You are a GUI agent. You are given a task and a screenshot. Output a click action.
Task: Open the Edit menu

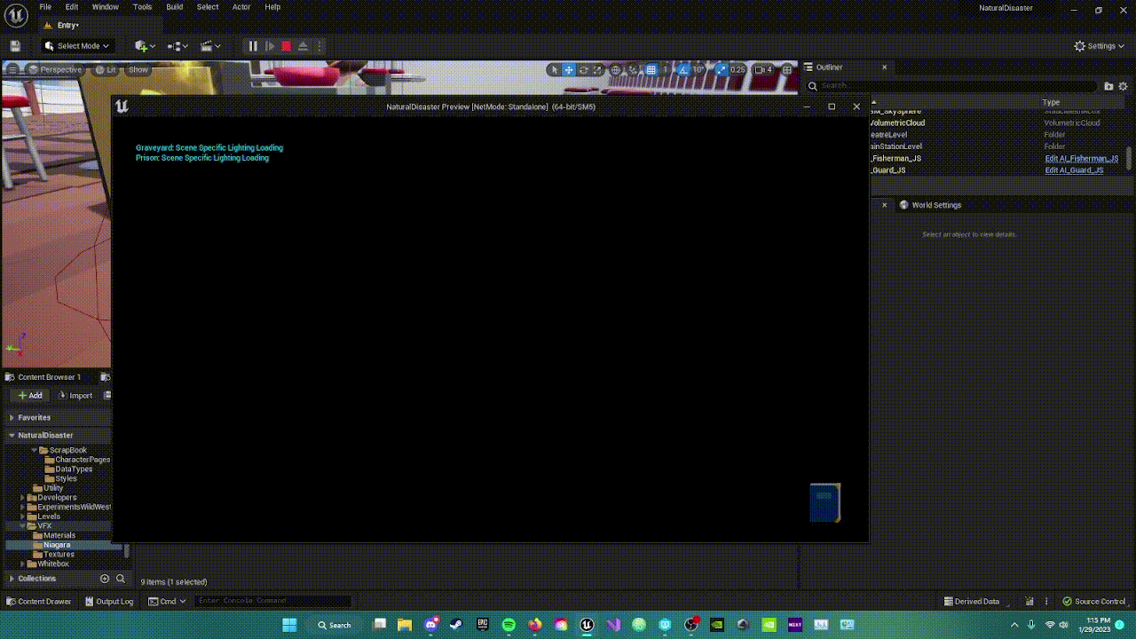click(72, 7)
